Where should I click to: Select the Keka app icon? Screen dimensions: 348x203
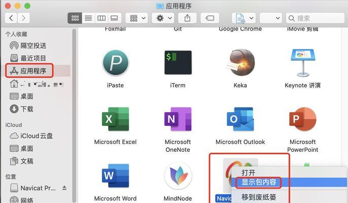pyautogui.click(x=240, y=62)
